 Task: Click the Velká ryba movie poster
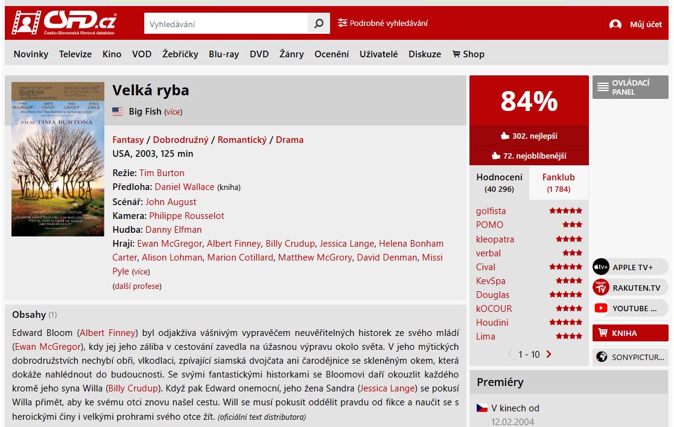coord(57,159)
